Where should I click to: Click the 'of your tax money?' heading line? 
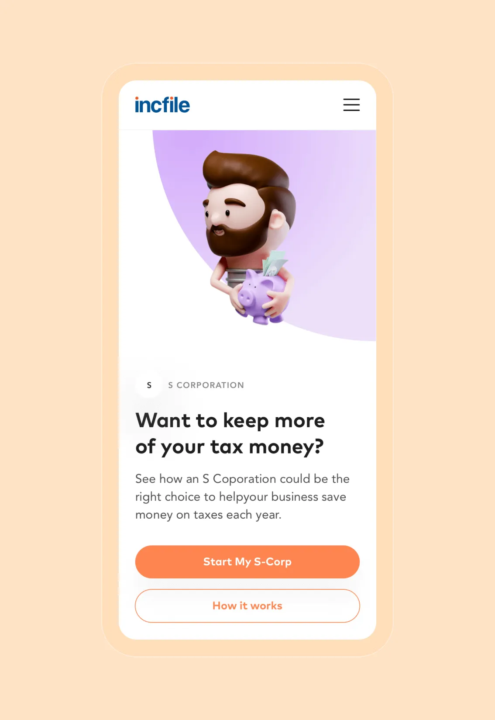tap(230, 447)
